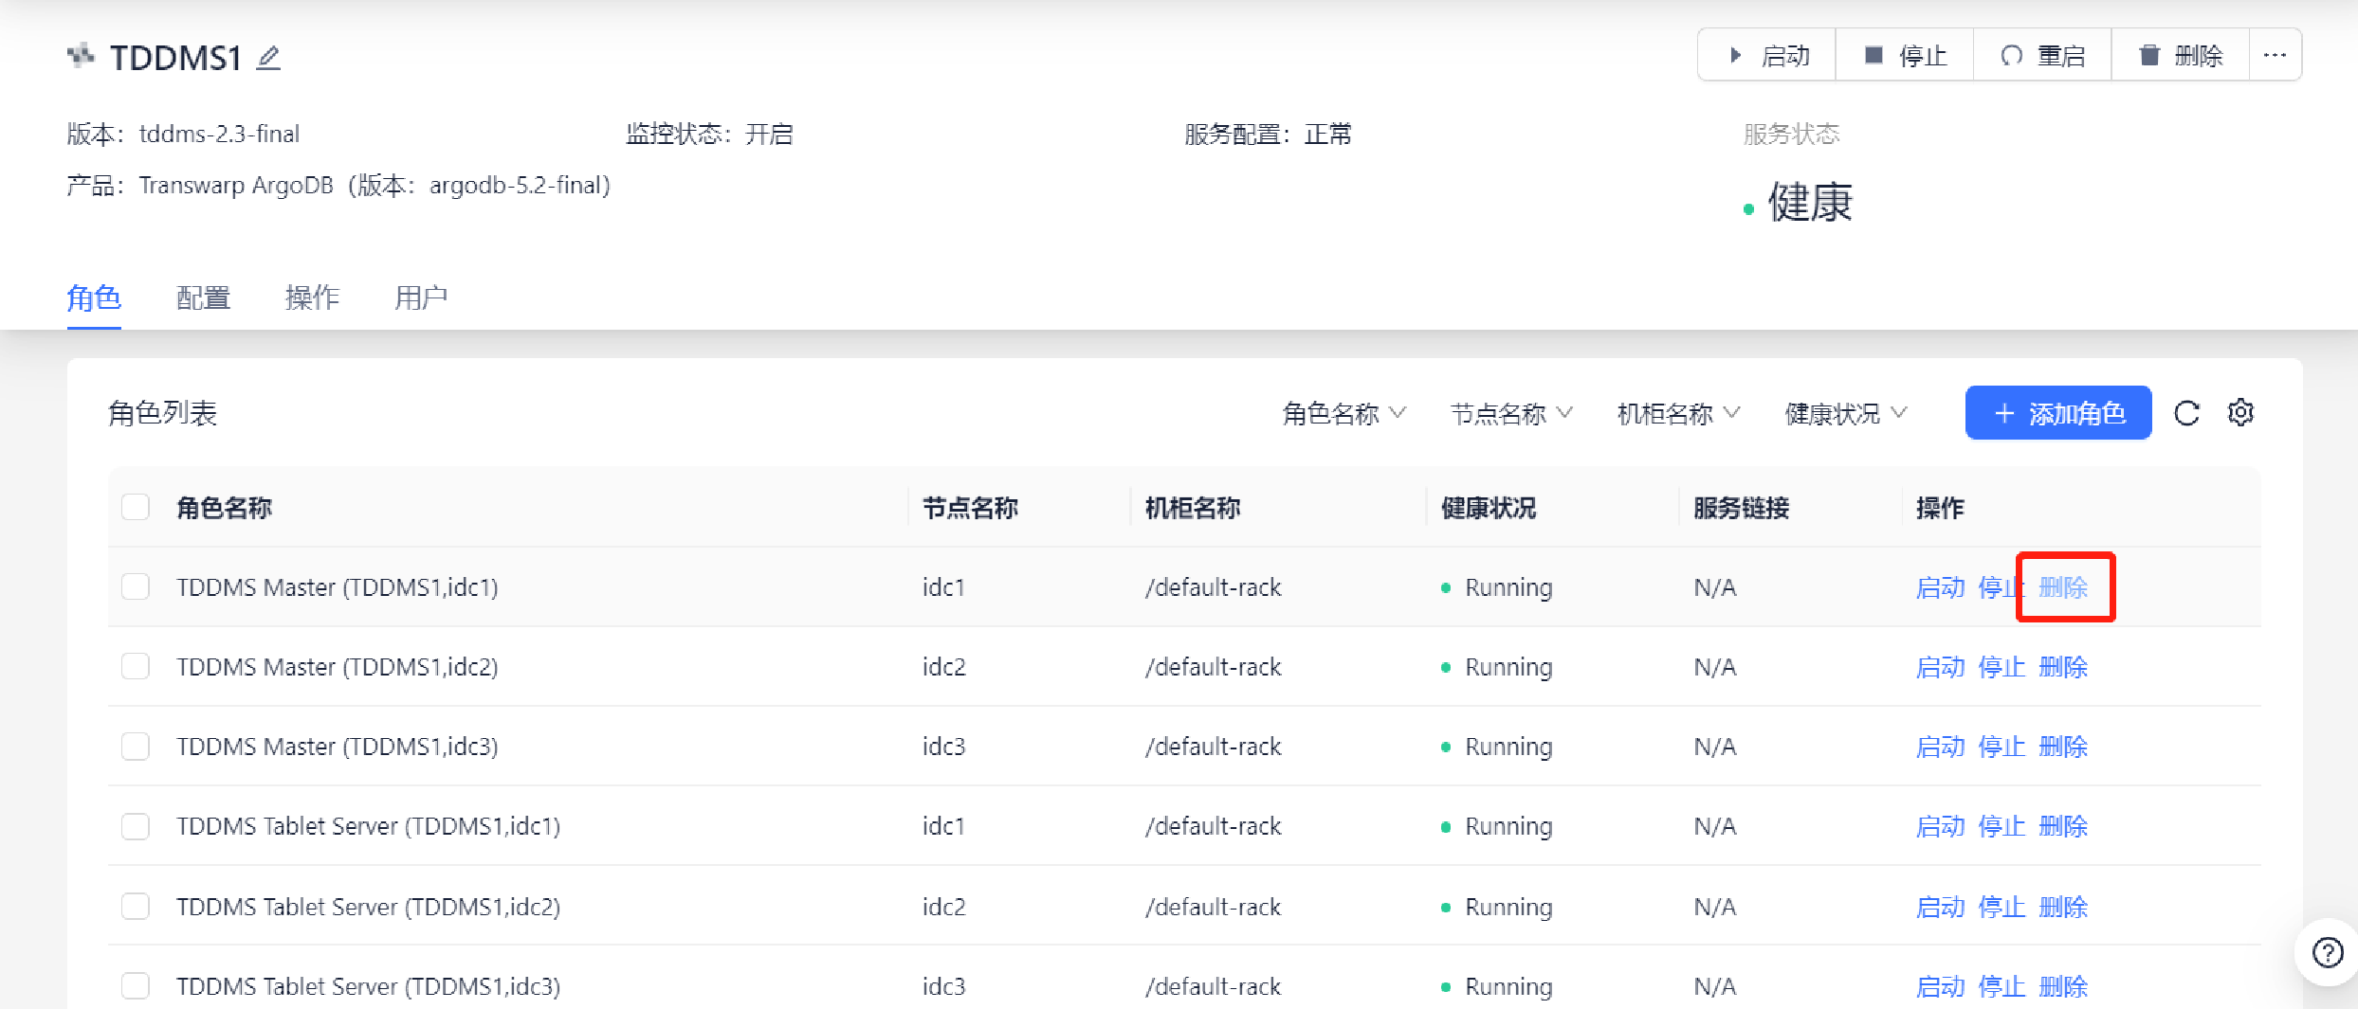Click the 机柜名称 column header
The width and height of the screenshot is (2358, 1009).
coord(1193,508)
